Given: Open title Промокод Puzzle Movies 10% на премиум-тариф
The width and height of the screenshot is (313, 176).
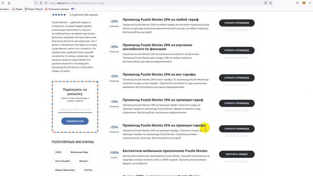Looking at the screenshot, I should (x=163, y=100).
